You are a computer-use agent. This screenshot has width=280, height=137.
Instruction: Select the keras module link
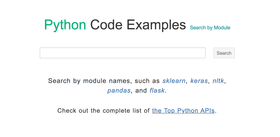tap(199, 81)
